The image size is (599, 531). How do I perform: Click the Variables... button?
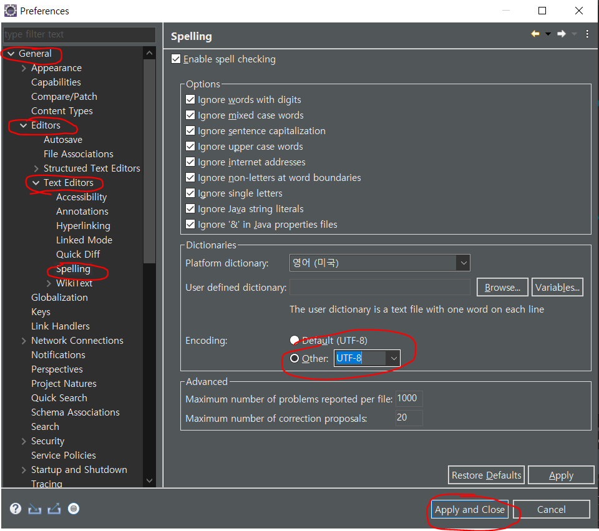point(557,287)
